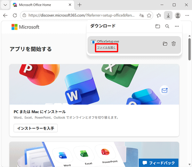Click the scrollbar down arrow

189,164
